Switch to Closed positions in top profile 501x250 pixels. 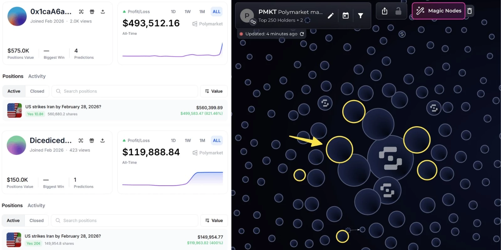37,91
